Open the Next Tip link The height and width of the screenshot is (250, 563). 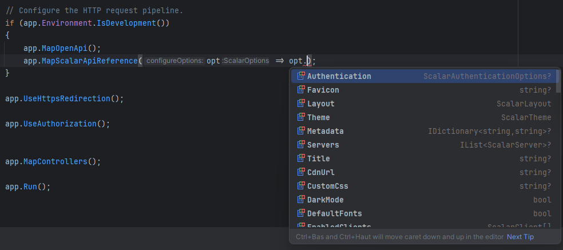coord(520,237)
